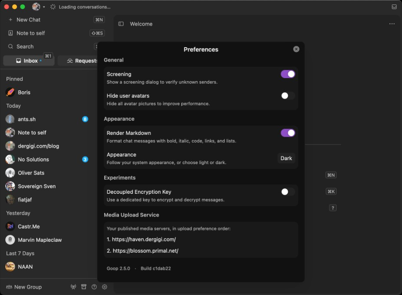Open the NAAN conversation
The height and width of the screenshot is (295, 402).
pyautogui.click(x=49, y=267)
